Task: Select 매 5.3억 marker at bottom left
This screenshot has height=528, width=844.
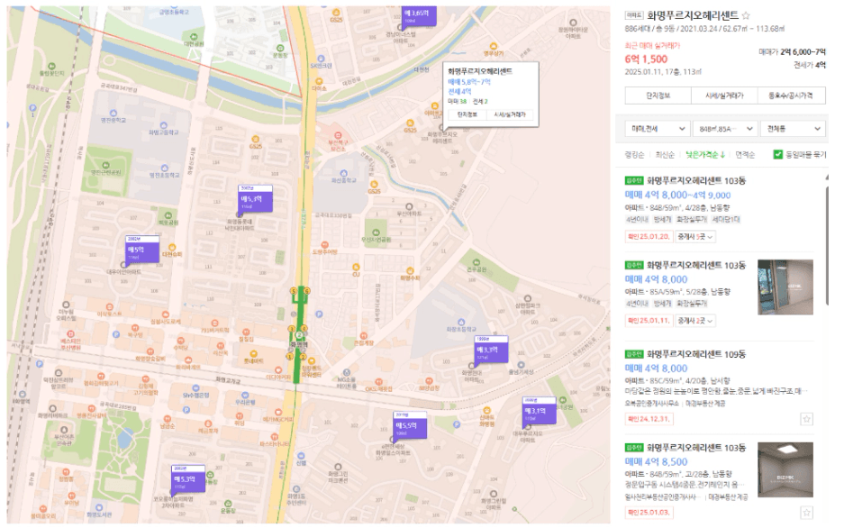Action: pos(188,478)
